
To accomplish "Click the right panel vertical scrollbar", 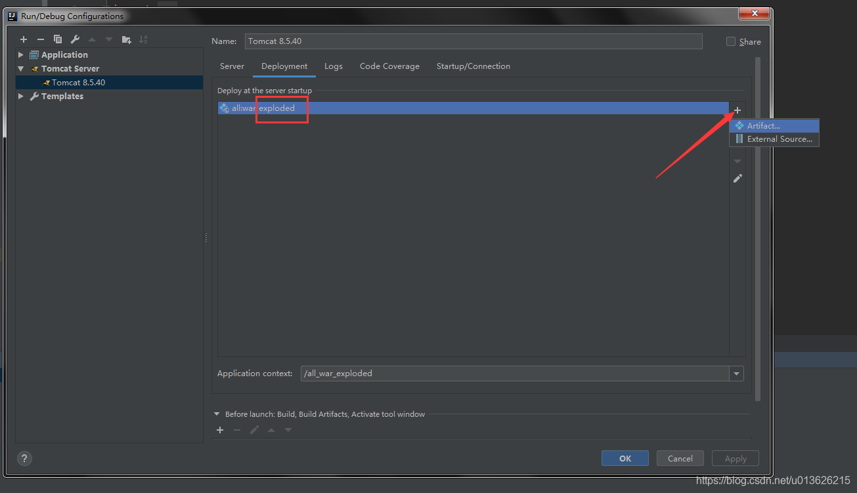I will point(758,228).
